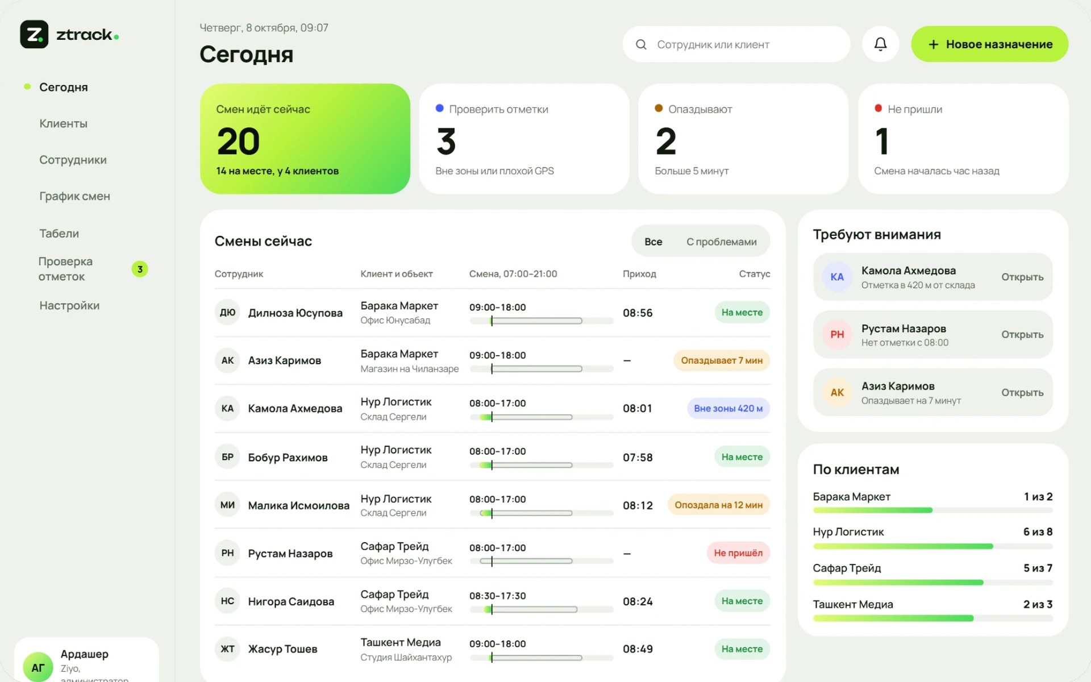Viewport: 1091px width, 682px height.
Task: Open Рустам Назаров attention item
Action: [932, 334]
